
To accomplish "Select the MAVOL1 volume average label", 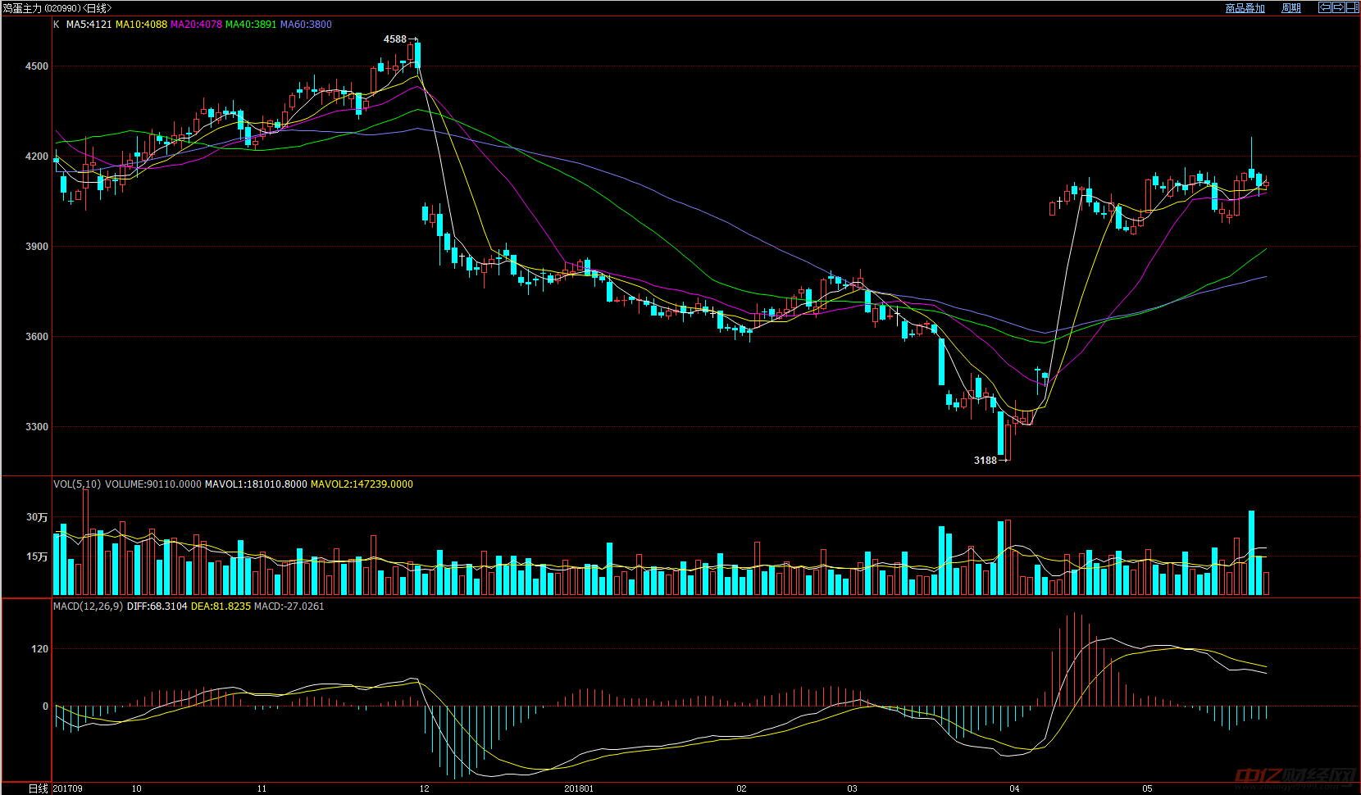I will pos(256,484).
